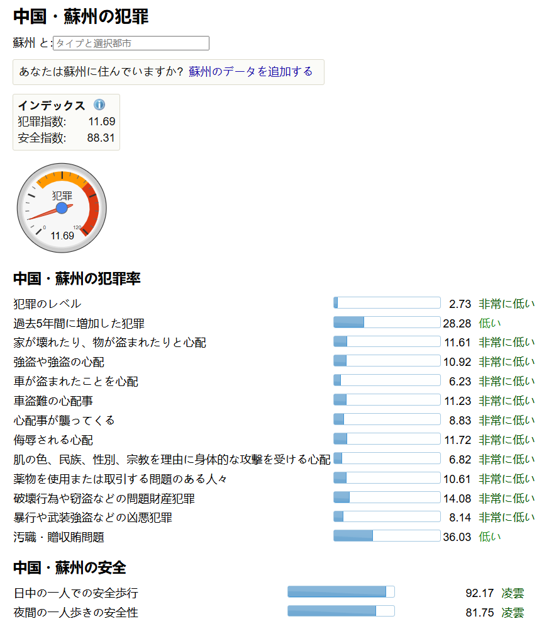The height and width of the screenshot is (626, 544).
Task: Click the 中国・蘇州の犯罪率 section heading
Action: (x=77, y=278)
